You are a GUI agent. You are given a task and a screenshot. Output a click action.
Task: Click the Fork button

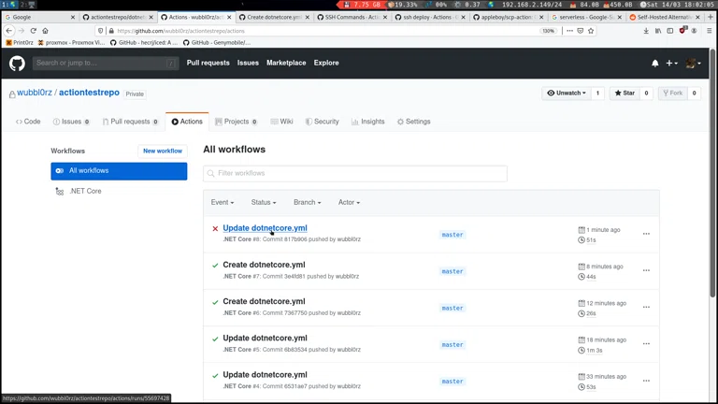click(x=673, y=93)
